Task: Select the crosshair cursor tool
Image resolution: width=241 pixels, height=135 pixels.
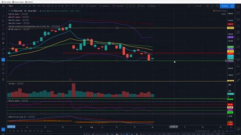Action: click(x=3, y=11)
